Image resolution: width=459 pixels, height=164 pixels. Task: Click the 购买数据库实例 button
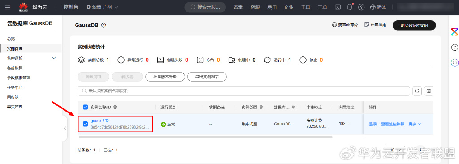[x=414, y=26]
